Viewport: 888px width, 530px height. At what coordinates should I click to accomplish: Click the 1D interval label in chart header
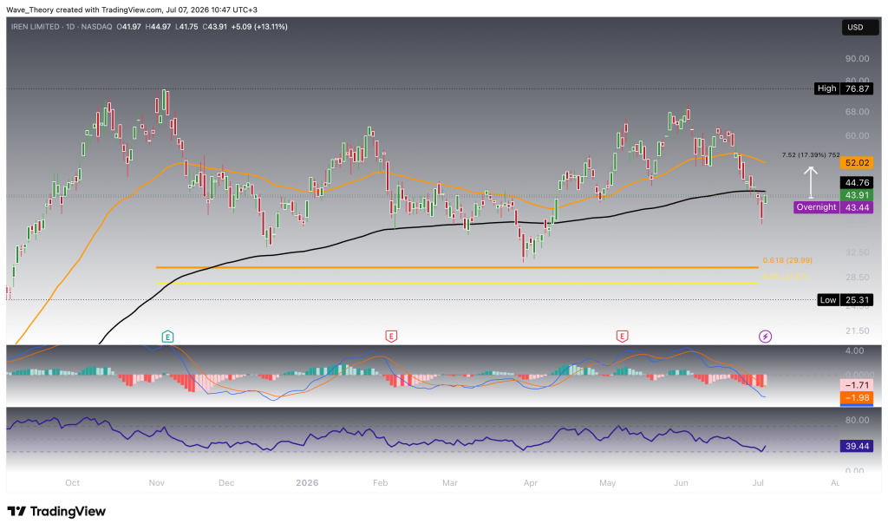70,27
